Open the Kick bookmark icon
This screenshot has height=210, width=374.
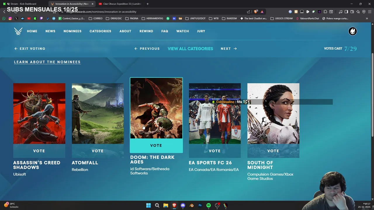coord(35,18)
